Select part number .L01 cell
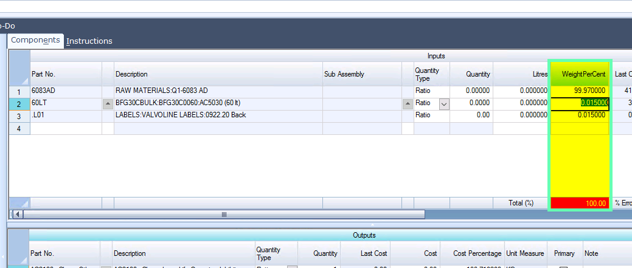This screenshot has width=632, height=268. pyautogui.click(x=66, y=115)
